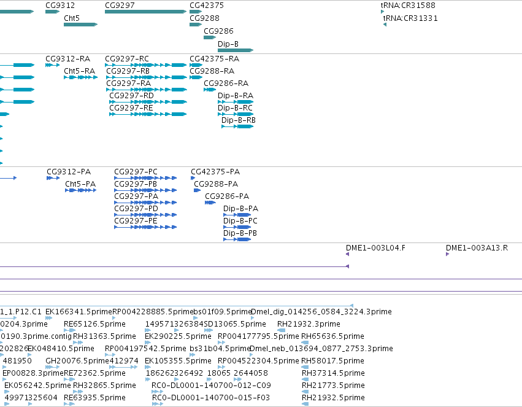Select BAC end DME1-003A13.R
This screenshot has width=522, height=407.
click(477, 249)
